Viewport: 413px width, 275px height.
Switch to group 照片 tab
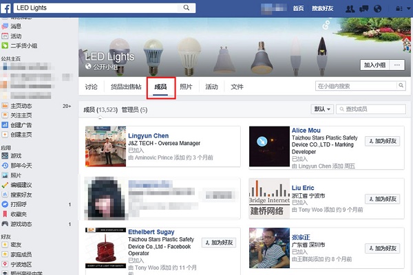(186, 87)
